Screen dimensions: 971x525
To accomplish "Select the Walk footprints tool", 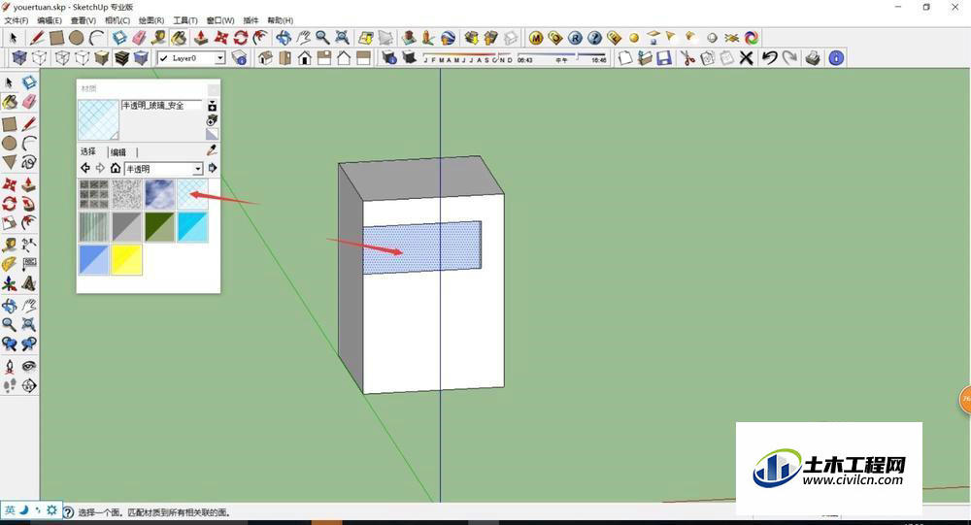I will (x=10, y=385).
